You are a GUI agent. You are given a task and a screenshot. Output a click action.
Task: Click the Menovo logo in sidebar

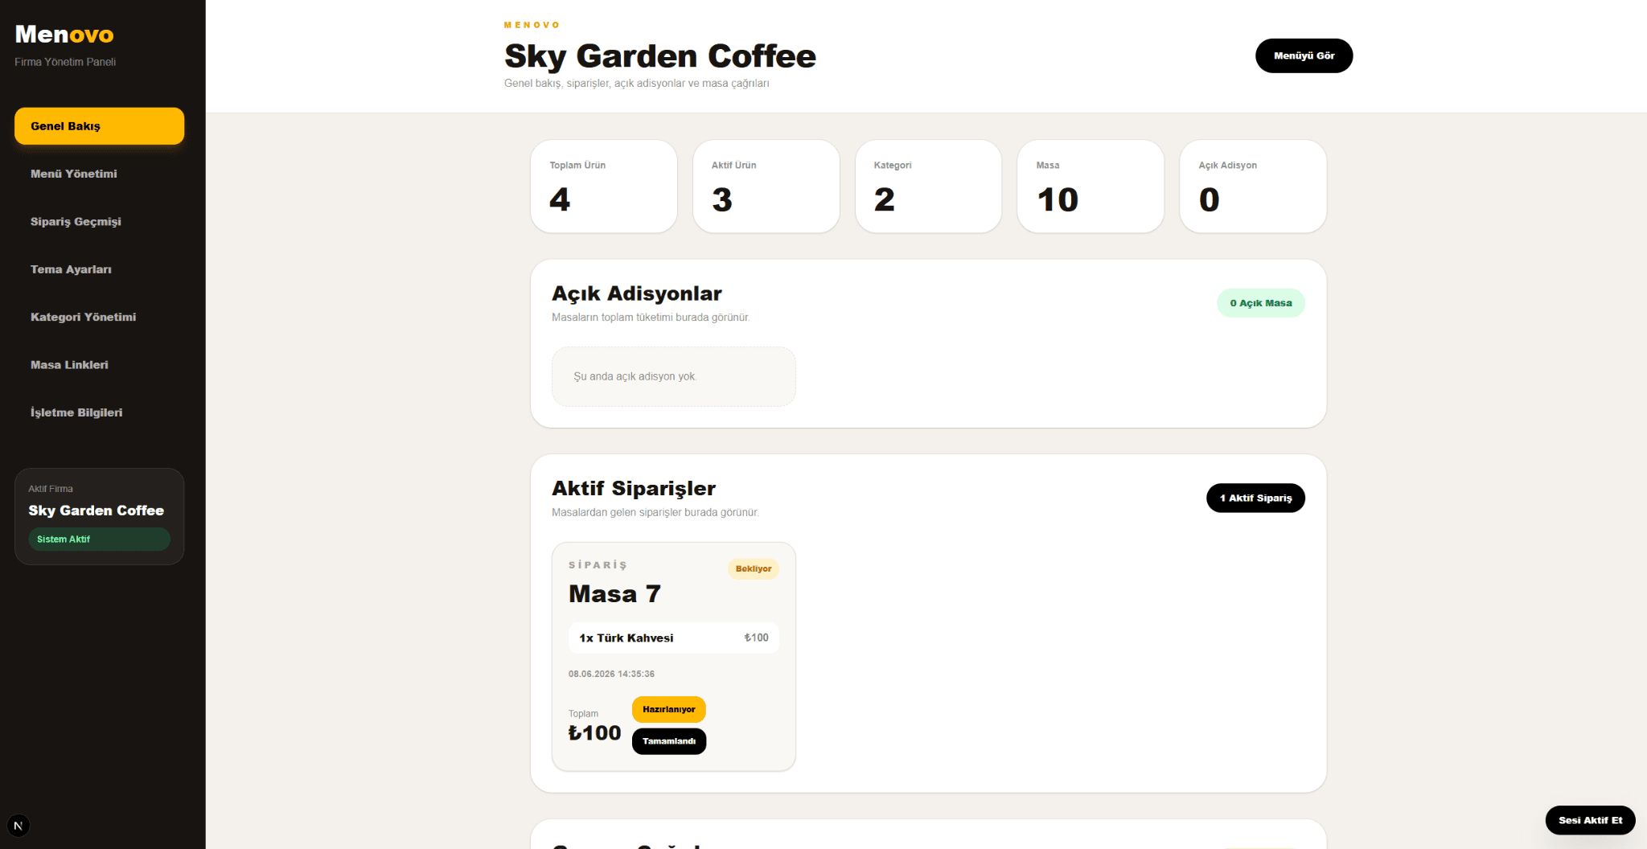coord(64,35)
